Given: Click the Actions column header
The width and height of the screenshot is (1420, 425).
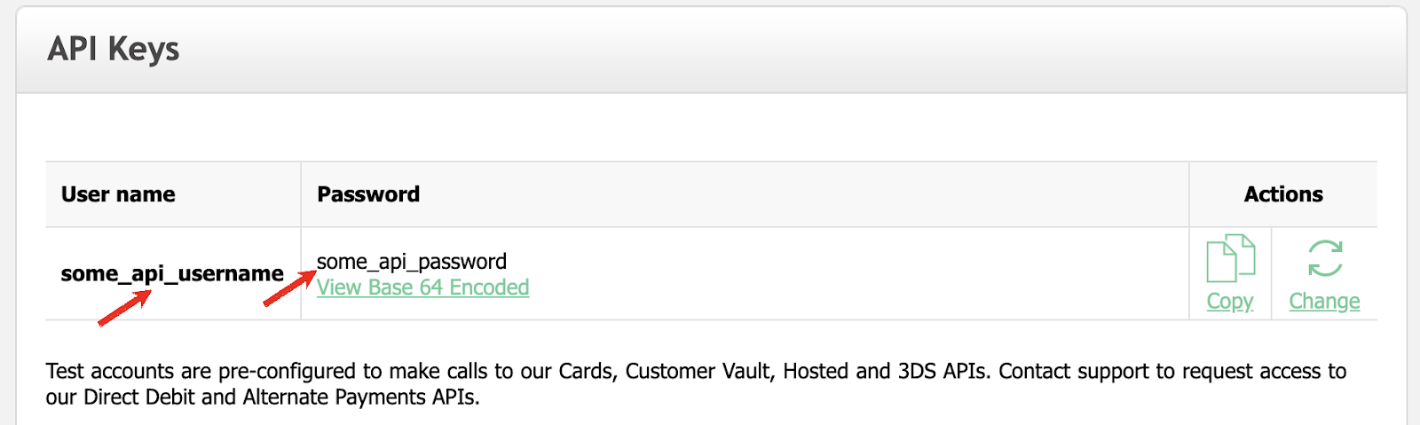Looking at the screenshot, I should point(1283,194).
